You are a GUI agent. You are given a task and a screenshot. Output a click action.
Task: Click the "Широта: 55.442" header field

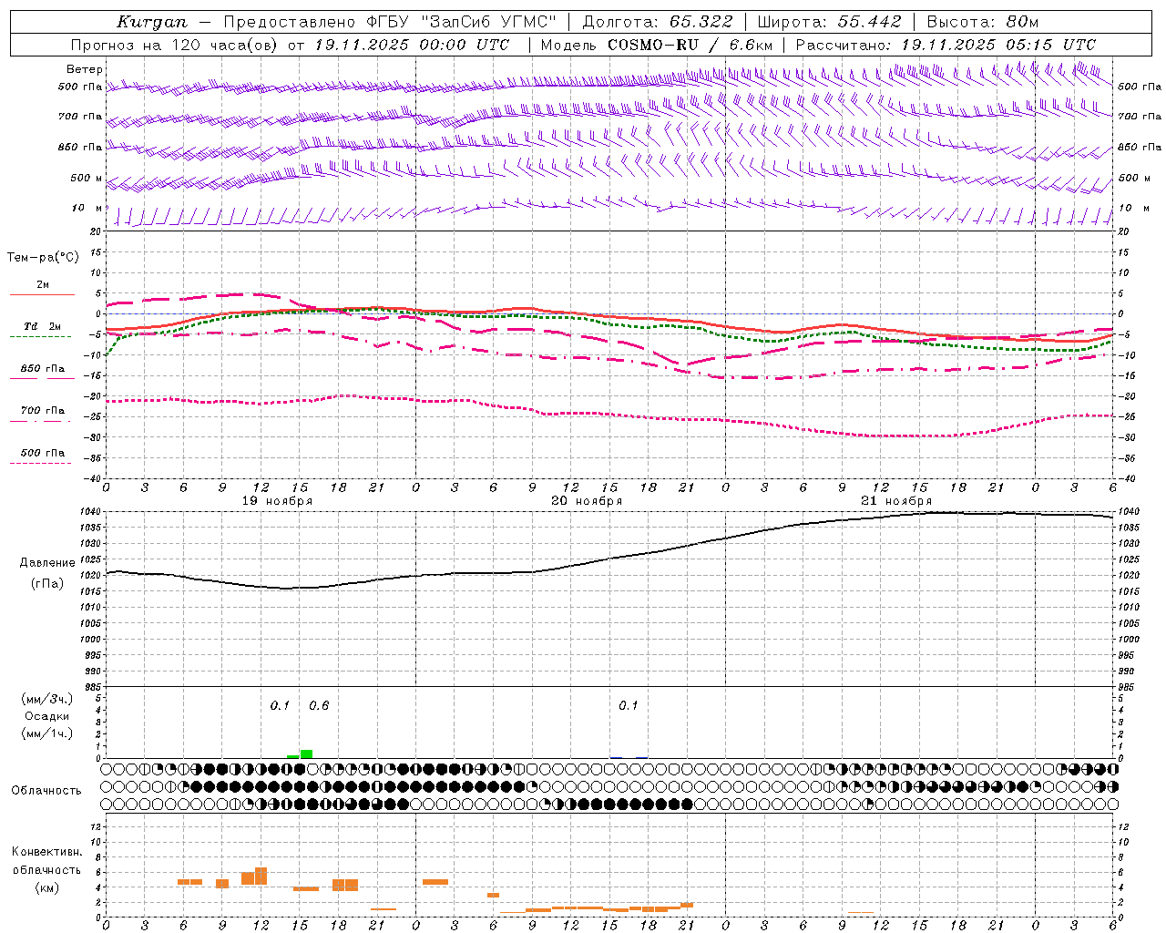click(830, 22)
